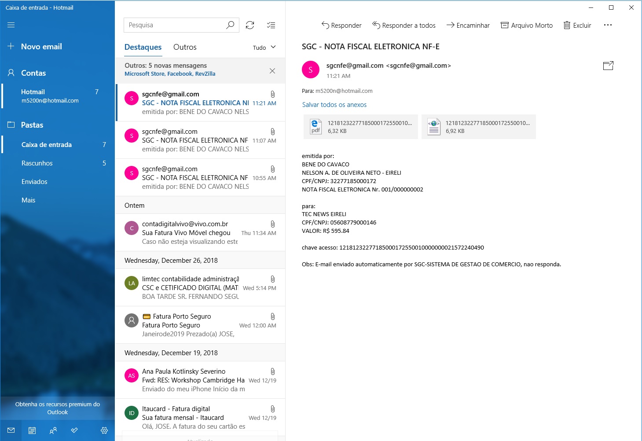Forward the email using Encaminhar

tap(468, 26)
